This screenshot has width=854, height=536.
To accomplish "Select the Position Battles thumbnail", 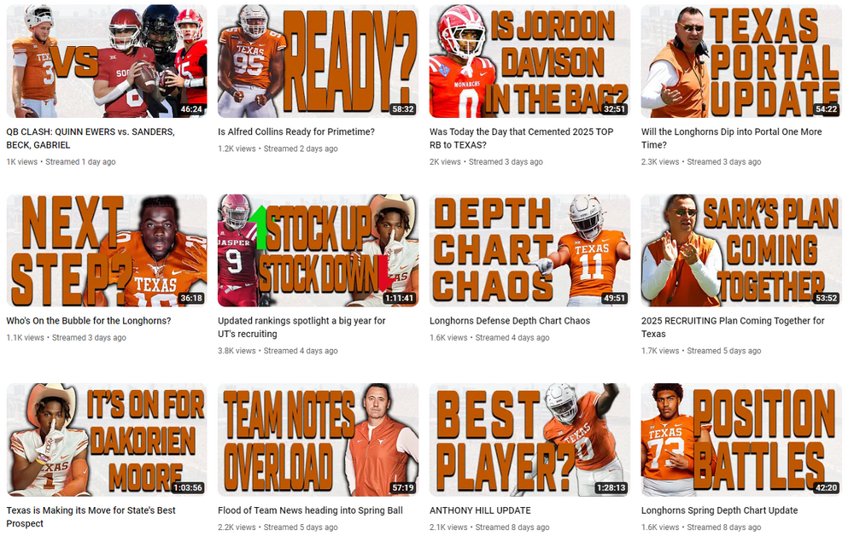I will pos(741,440).
